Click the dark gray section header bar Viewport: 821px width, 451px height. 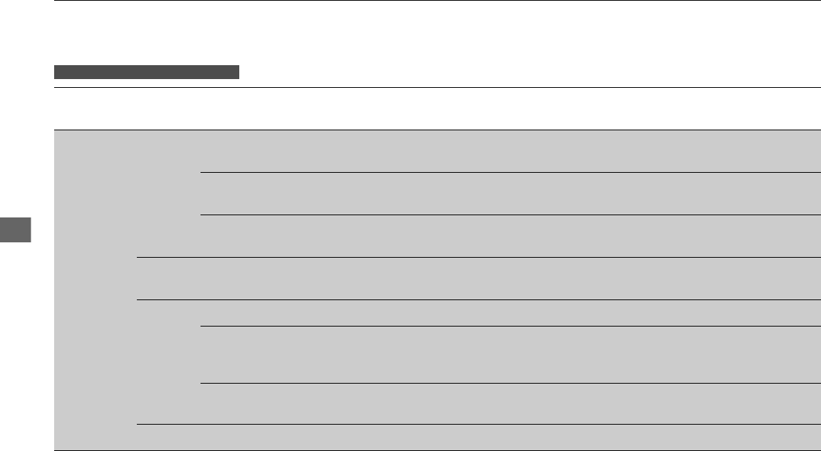[147, 72]
